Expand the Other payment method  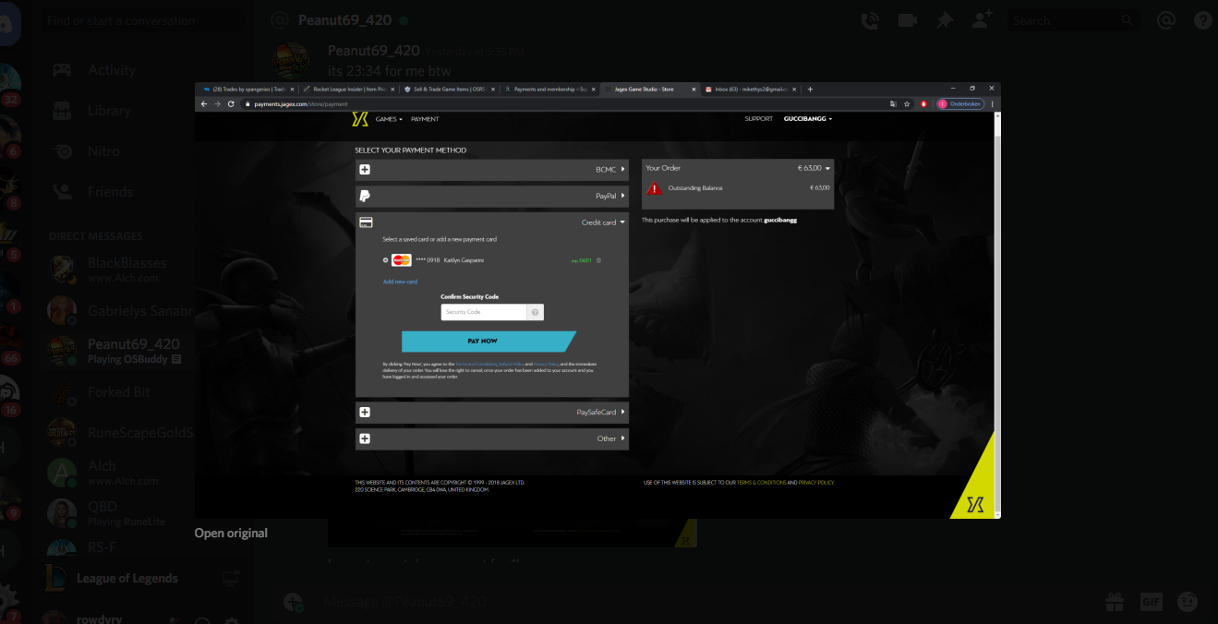492,438
